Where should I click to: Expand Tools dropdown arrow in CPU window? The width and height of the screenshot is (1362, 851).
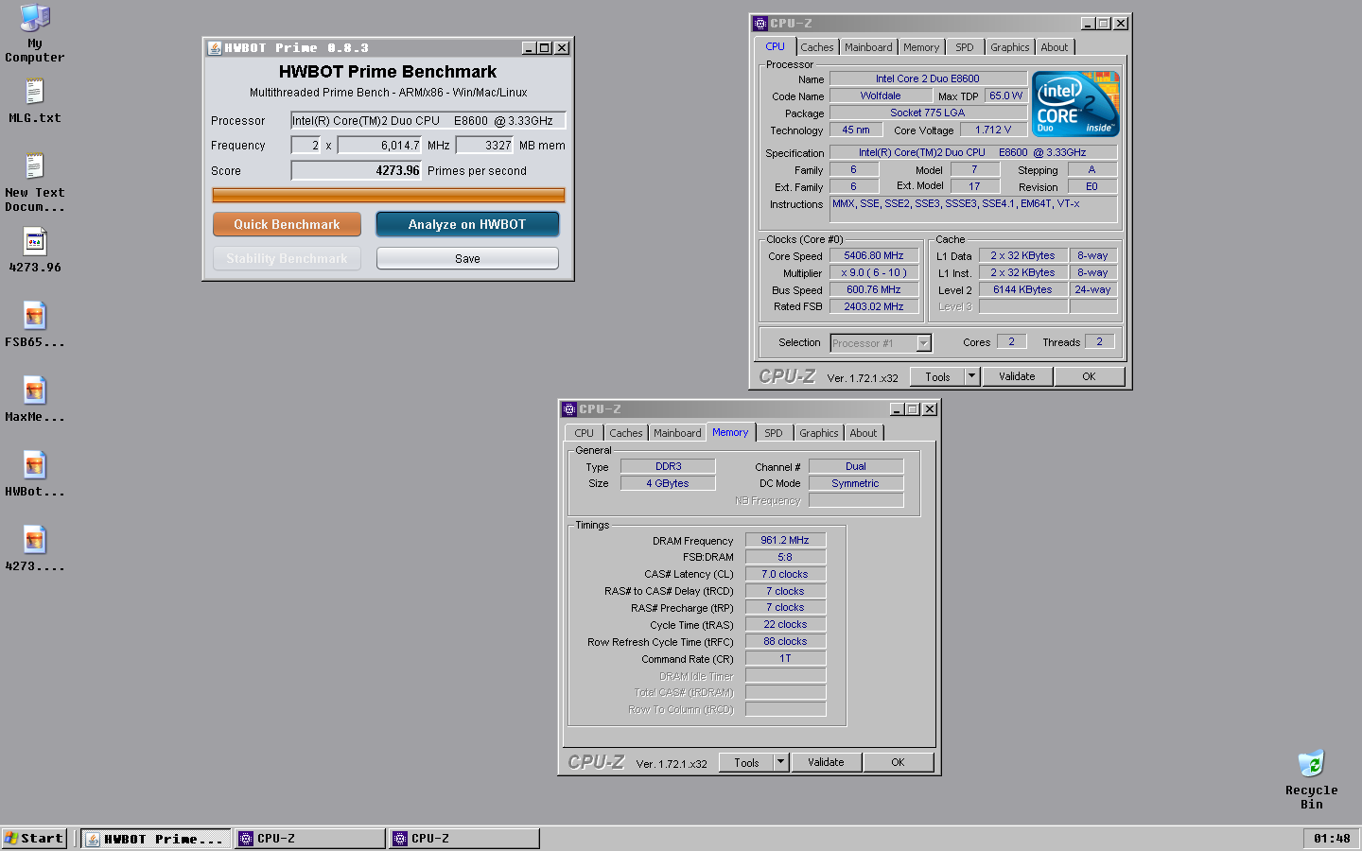click(971, 376)
